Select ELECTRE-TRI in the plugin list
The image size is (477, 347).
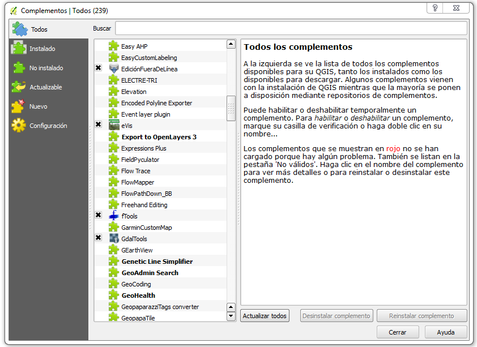coord(139,80)
